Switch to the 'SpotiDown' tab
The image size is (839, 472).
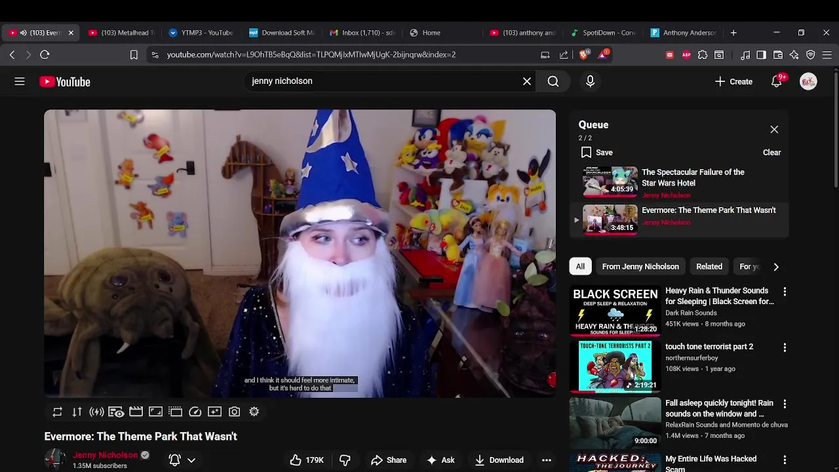602,33
